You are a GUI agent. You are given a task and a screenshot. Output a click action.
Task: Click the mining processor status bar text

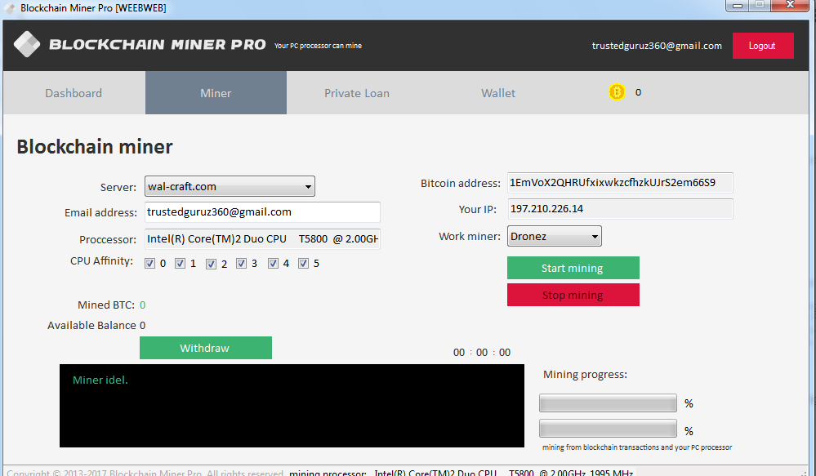[x=461, y=473]
